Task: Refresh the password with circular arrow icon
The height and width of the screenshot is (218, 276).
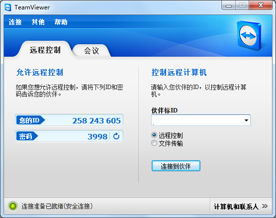Action: tap(116, 136)
